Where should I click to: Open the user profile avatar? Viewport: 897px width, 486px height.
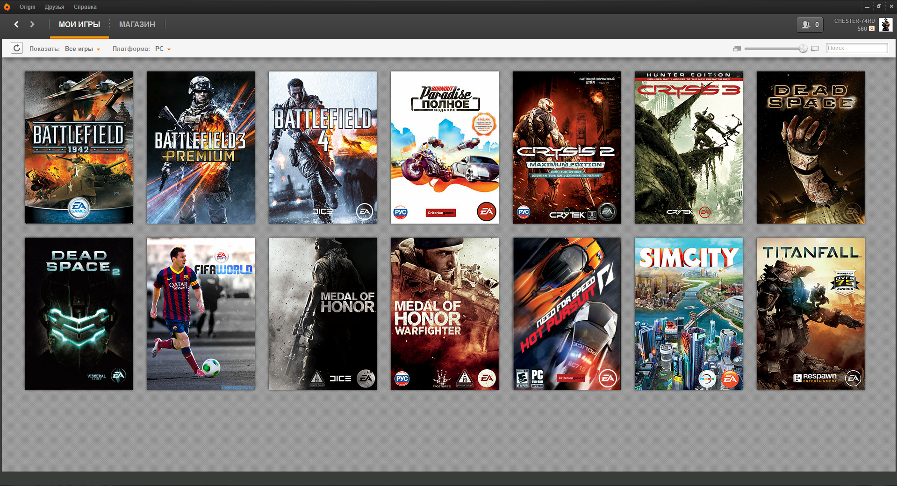[x=885, y=25]
